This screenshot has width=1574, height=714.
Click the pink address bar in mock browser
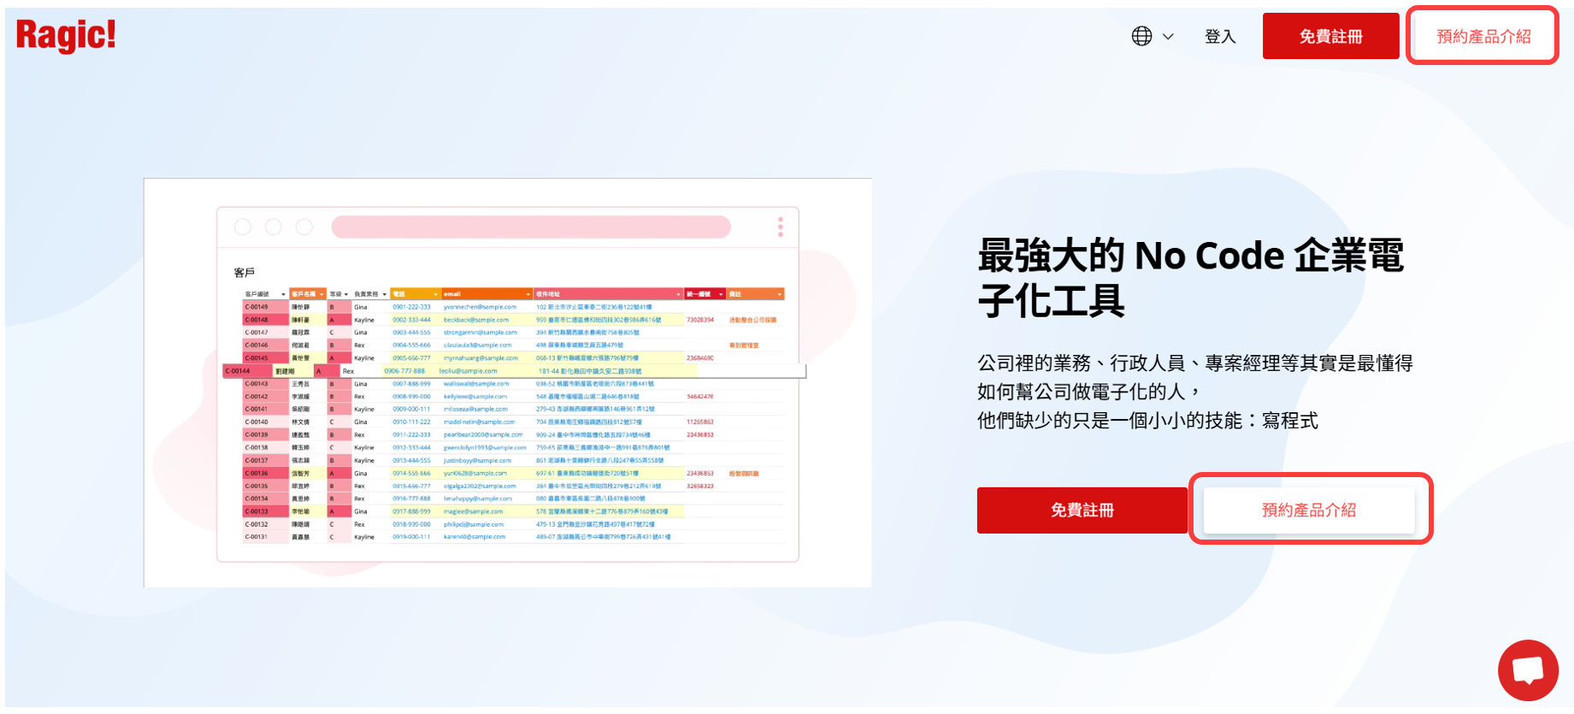pos(530,227)
